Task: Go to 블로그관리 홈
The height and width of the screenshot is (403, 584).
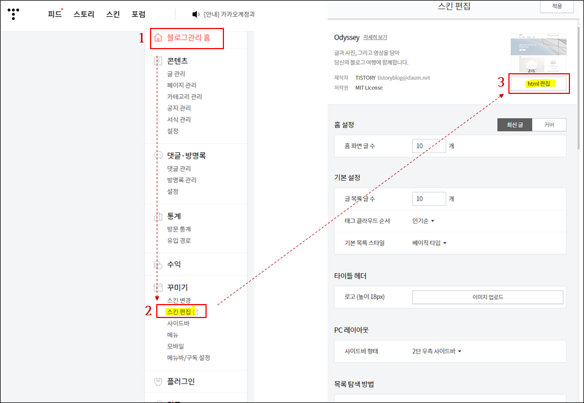Action: coord(189,37)
